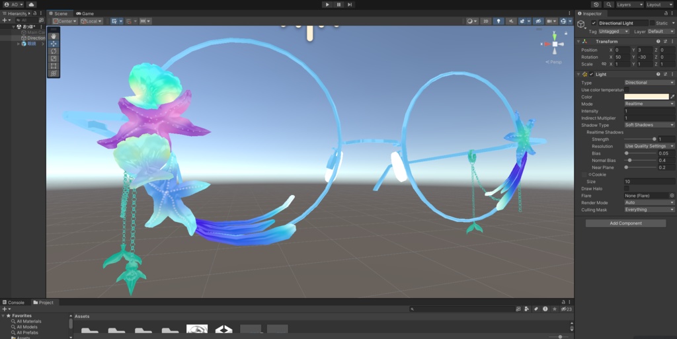Lock the Inspector panel
Image resolution: width=677 pixels, height=339 pixels.
click(666, 13)
